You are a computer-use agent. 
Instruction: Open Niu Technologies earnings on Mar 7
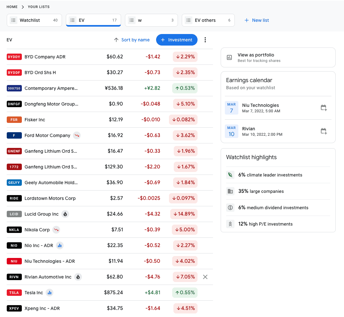(x=278, y=107)
